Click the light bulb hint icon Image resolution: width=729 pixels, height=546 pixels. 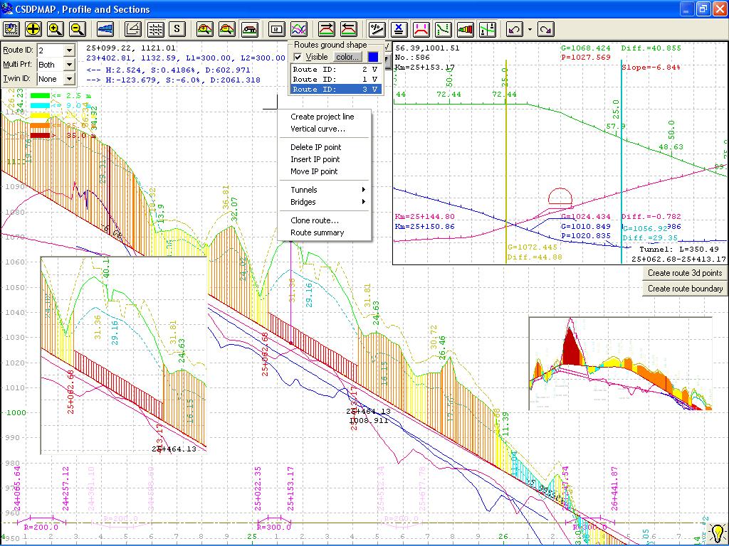(718, 532)
